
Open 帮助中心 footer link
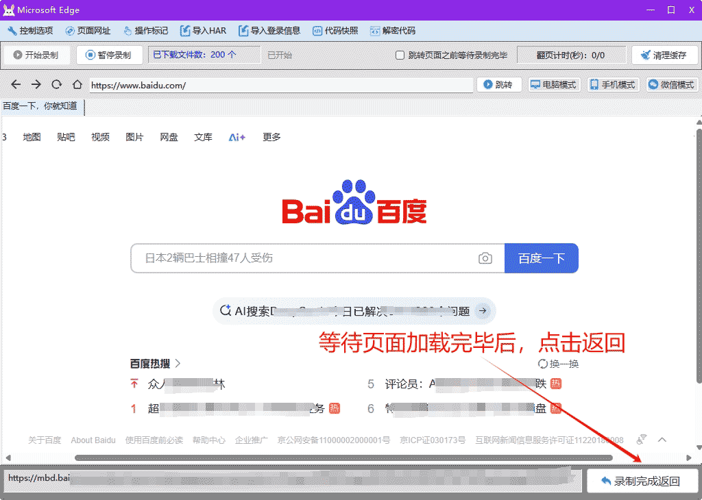[x=208, y=440]
